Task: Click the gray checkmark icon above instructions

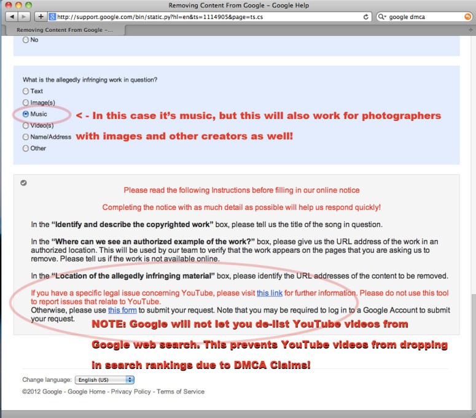Action: [x=23, y=182]
